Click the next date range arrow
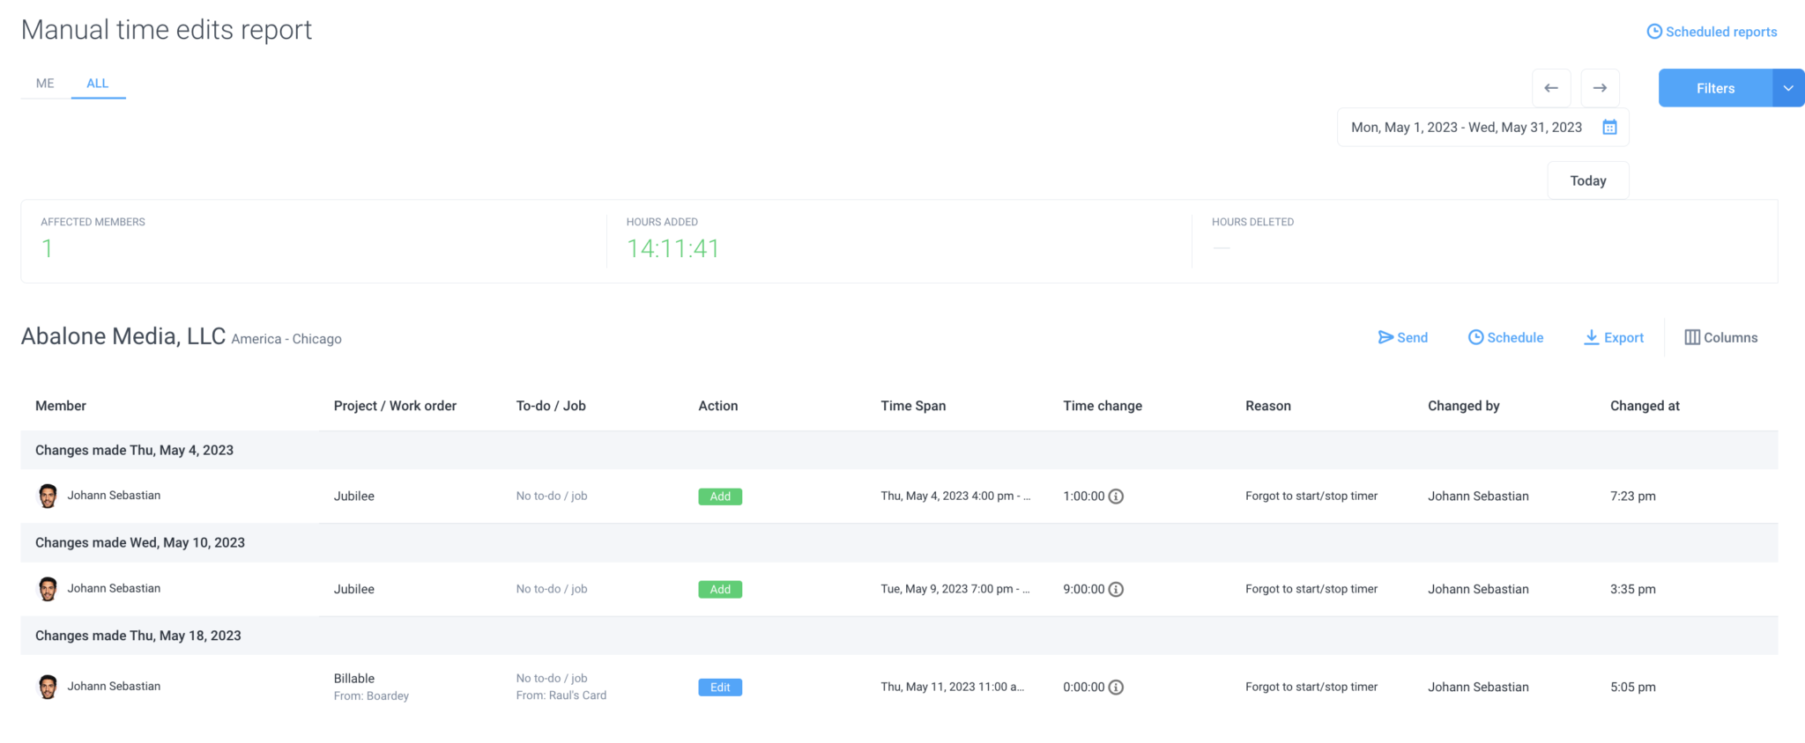Screen dimensions: 1805x743 click(x=1600, y=88)
